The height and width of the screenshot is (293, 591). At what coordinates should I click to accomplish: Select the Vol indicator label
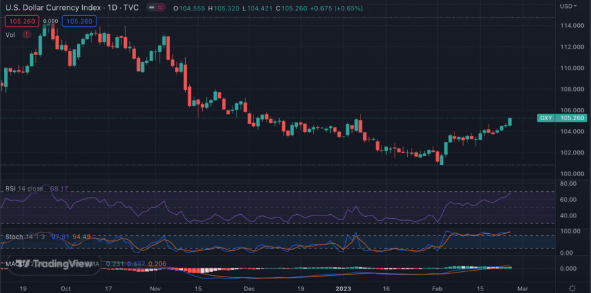[x=10, y=35]
